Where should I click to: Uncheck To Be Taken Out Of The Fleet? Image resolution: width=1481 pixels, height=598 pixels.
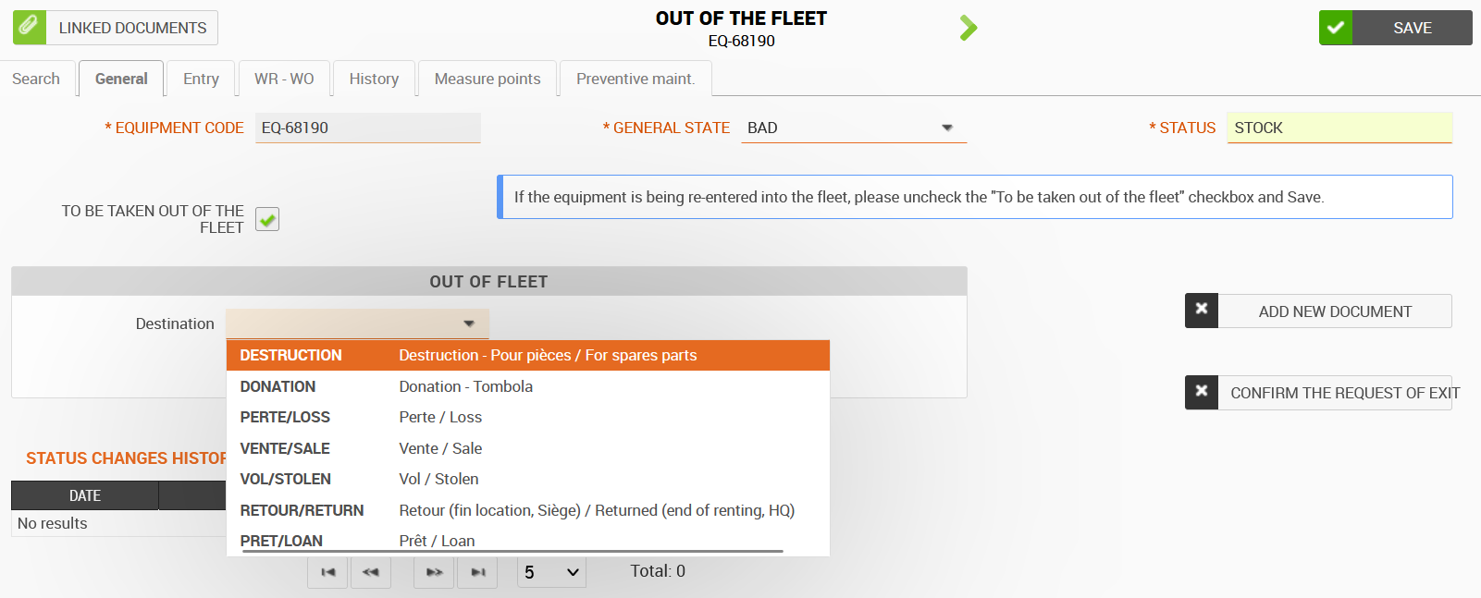pyautogui.click(x=267, y=220)
